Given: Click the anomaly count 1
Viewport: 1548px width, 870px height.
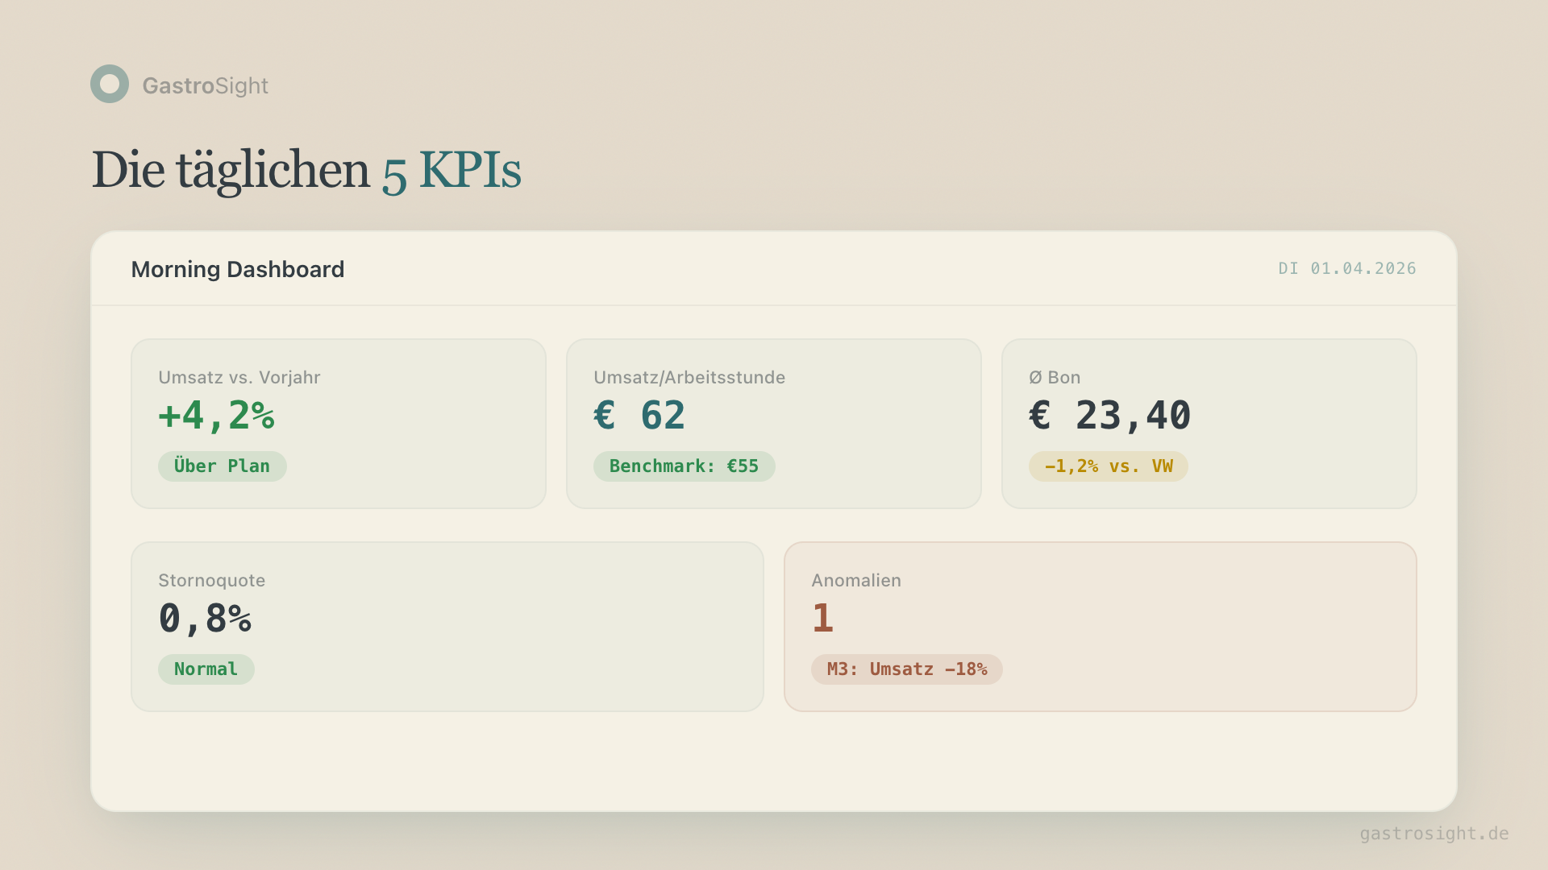Looking at the screenshot, I should [x=822, y=619].
